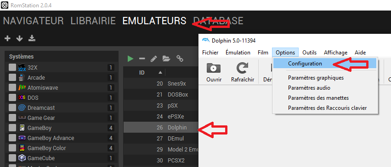Click the GameBoy Color system icon
391x167 pixels.
click(x=22, y=148)
